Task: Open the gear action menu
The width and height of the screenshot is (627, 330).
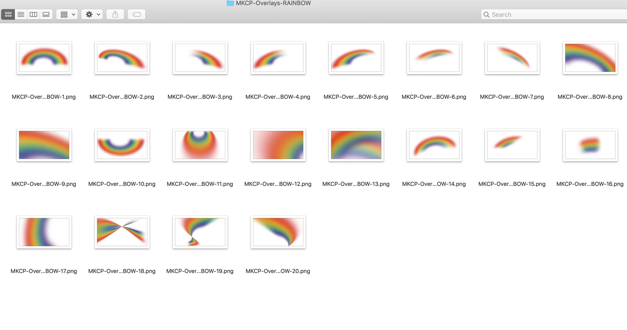Action: [x=89, y=15]
